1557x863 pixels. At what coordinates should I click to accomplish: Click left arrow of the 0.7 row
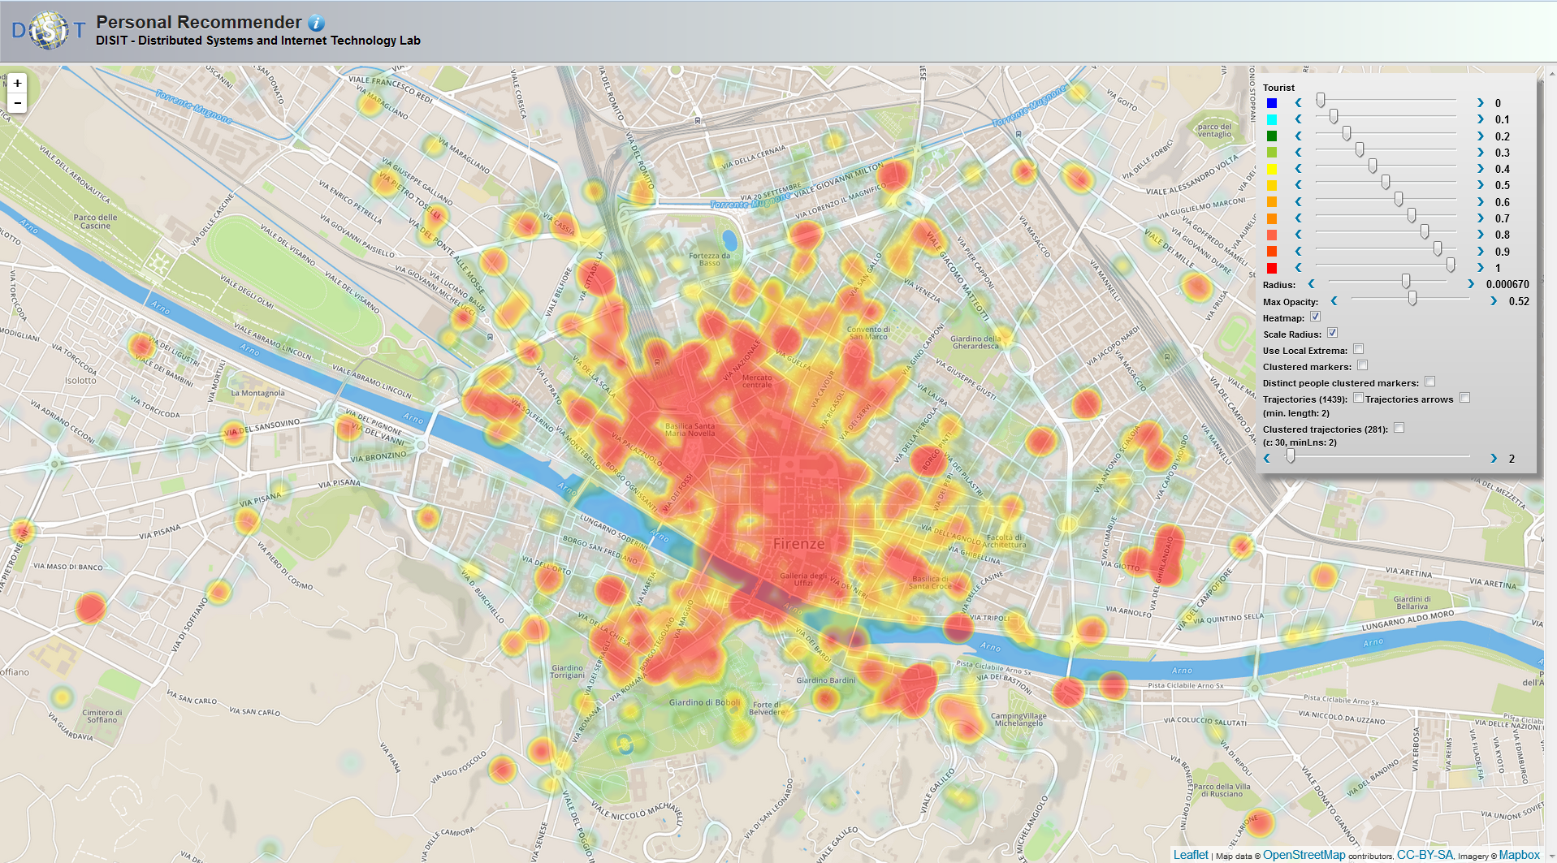pos(1298,218)
